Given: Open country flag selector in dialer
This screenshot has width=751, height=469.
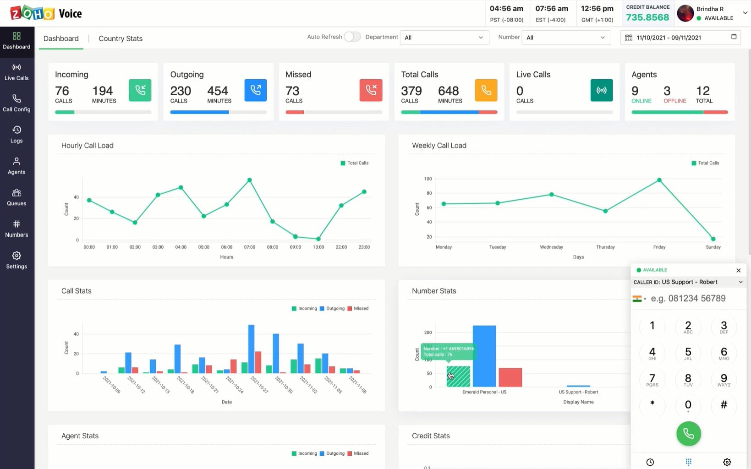Looking at the screenshot, I should pyautogui.click(x=639, y=299).
